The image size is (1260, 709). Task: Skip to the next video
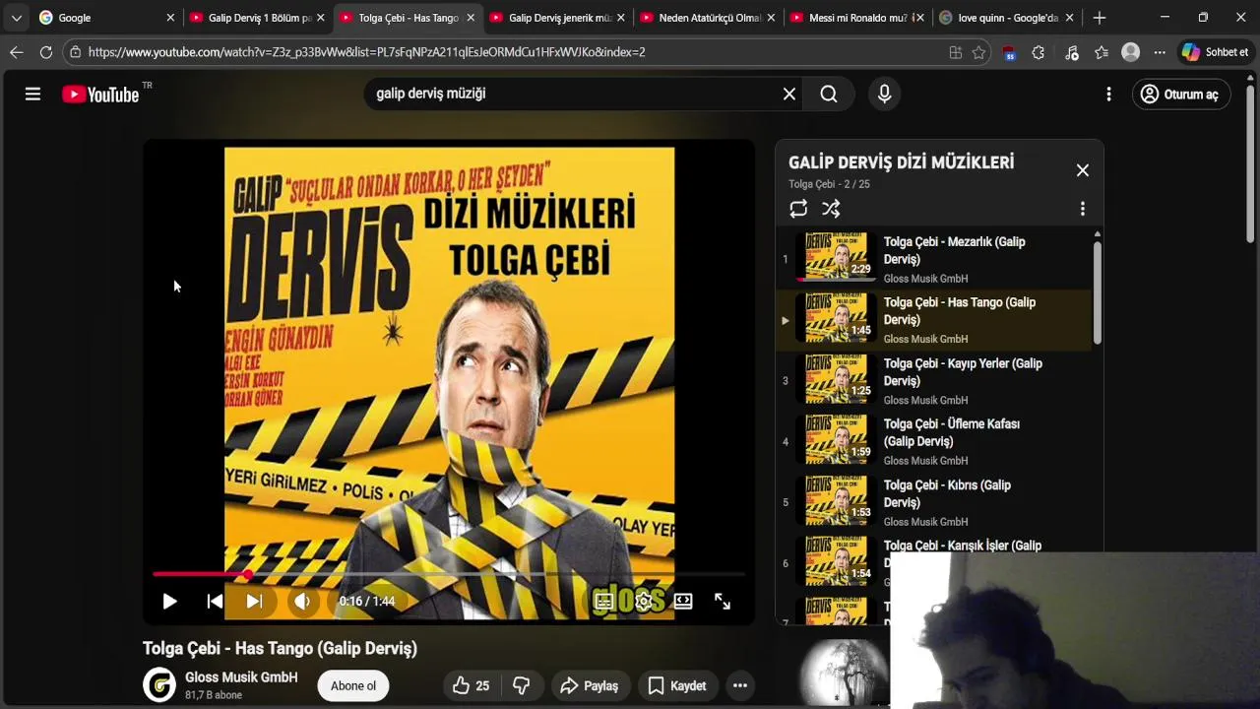tap(254, 601)
